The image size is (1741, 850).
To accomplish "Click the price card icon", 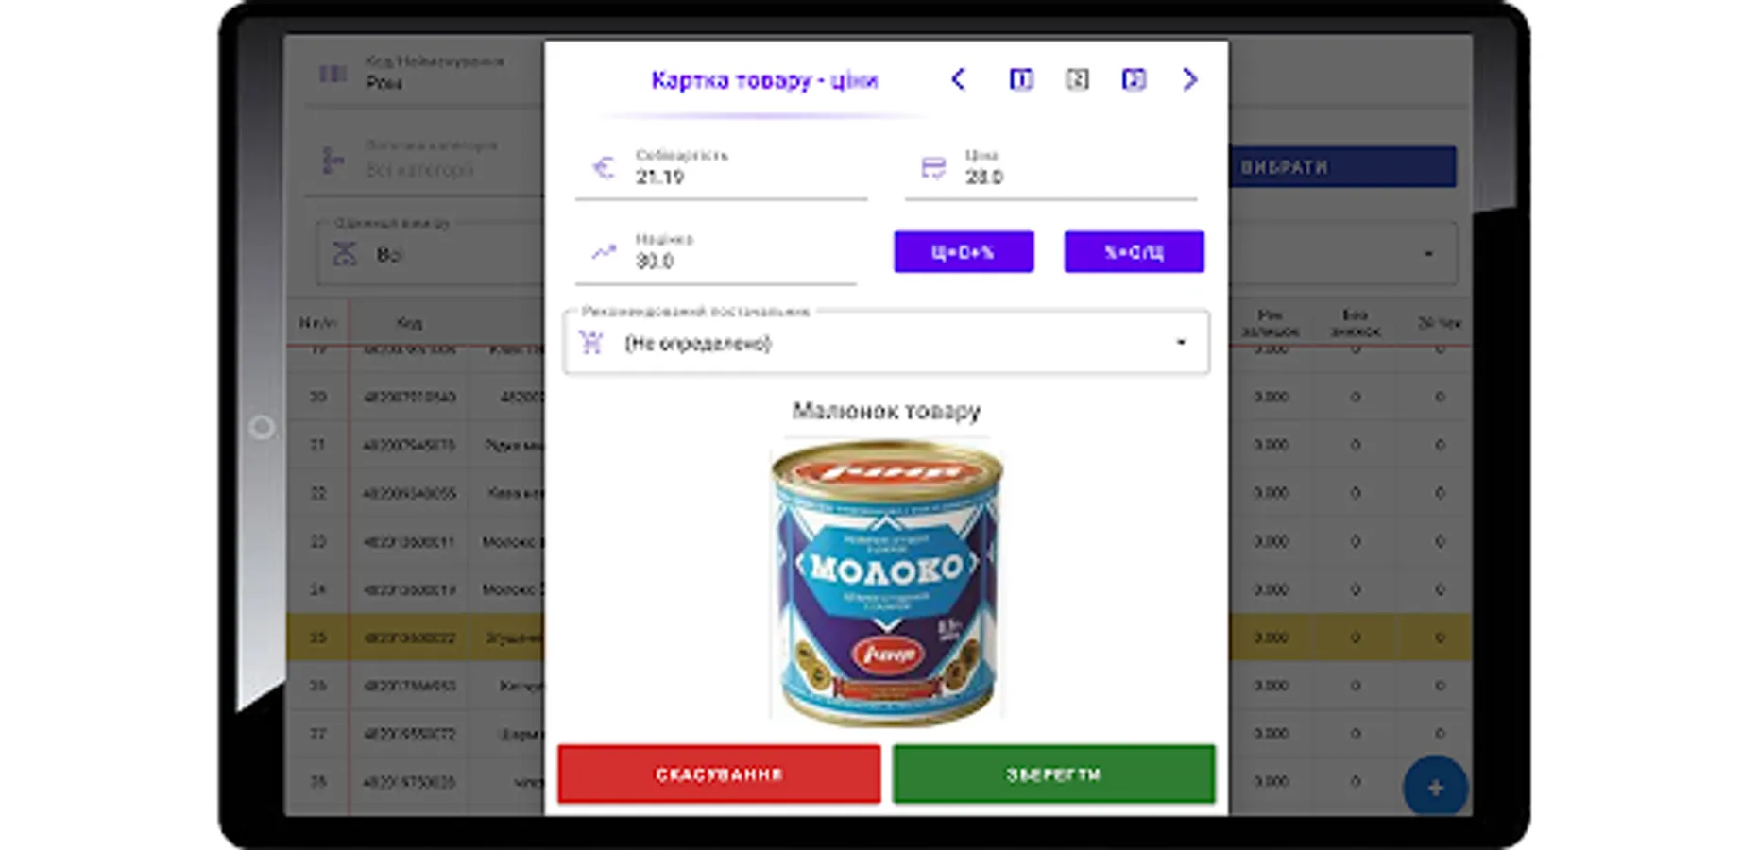I will (933, 168).
